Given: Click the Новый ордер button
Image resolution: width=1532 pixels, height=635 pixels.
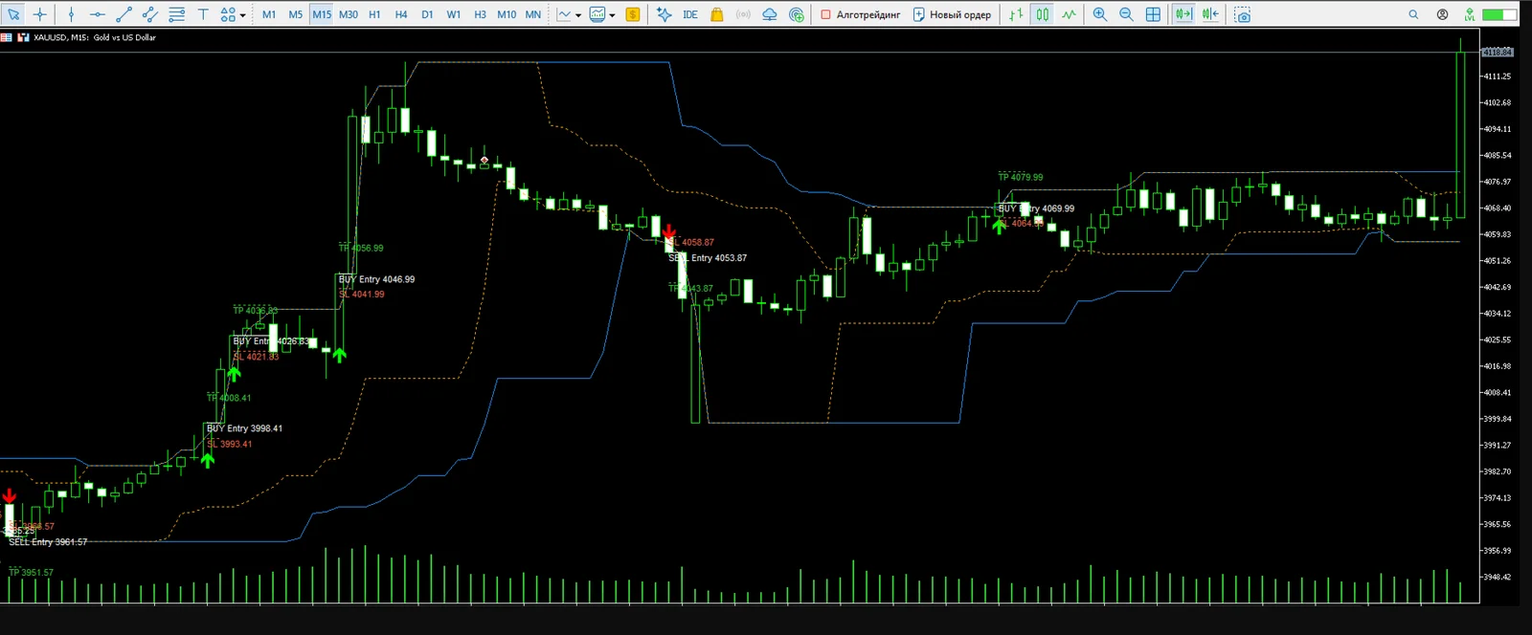Looking at the screenshot, I should pos(952,14).
